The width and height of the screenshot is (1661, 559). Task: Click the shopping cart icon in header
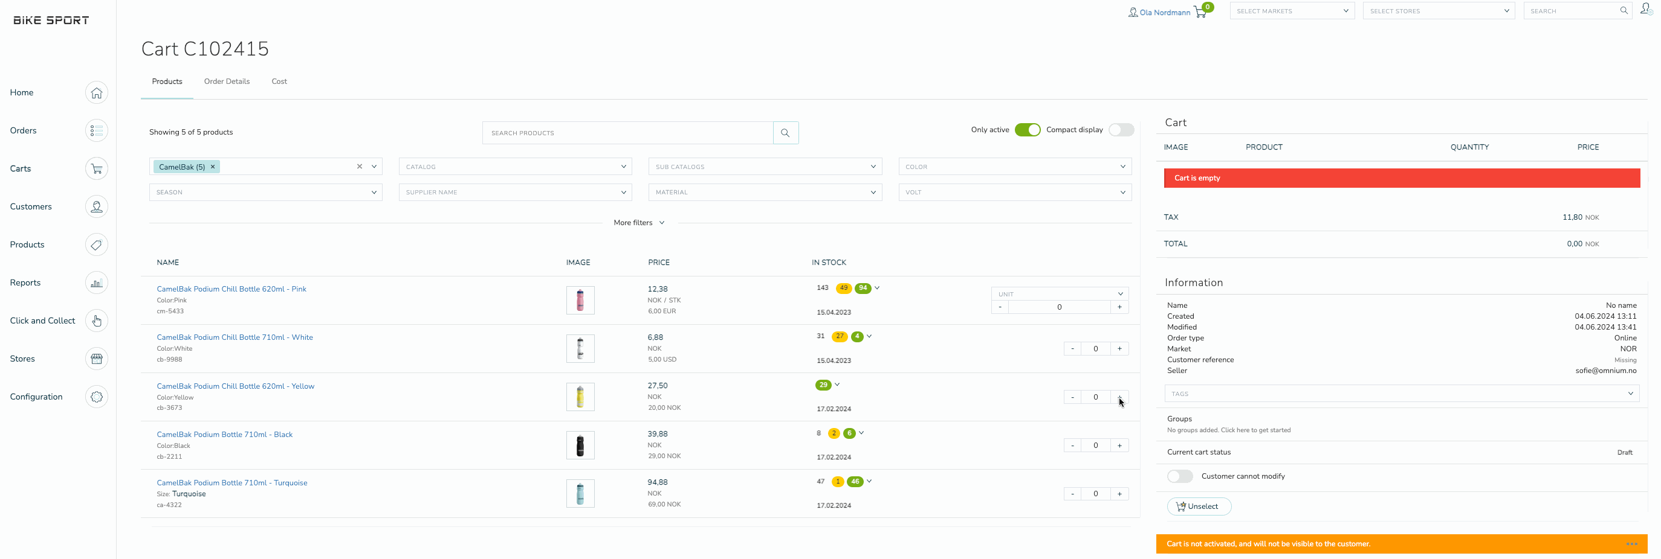coord(1200,11)
